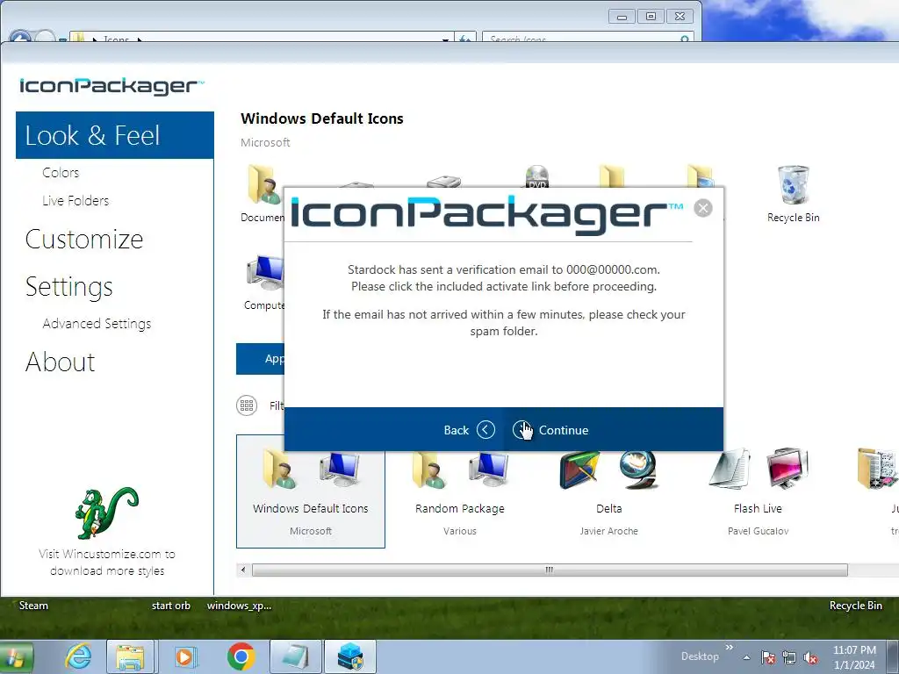
Task: Select the windows_xp desktop item
Action: click(x=239, y=606)
